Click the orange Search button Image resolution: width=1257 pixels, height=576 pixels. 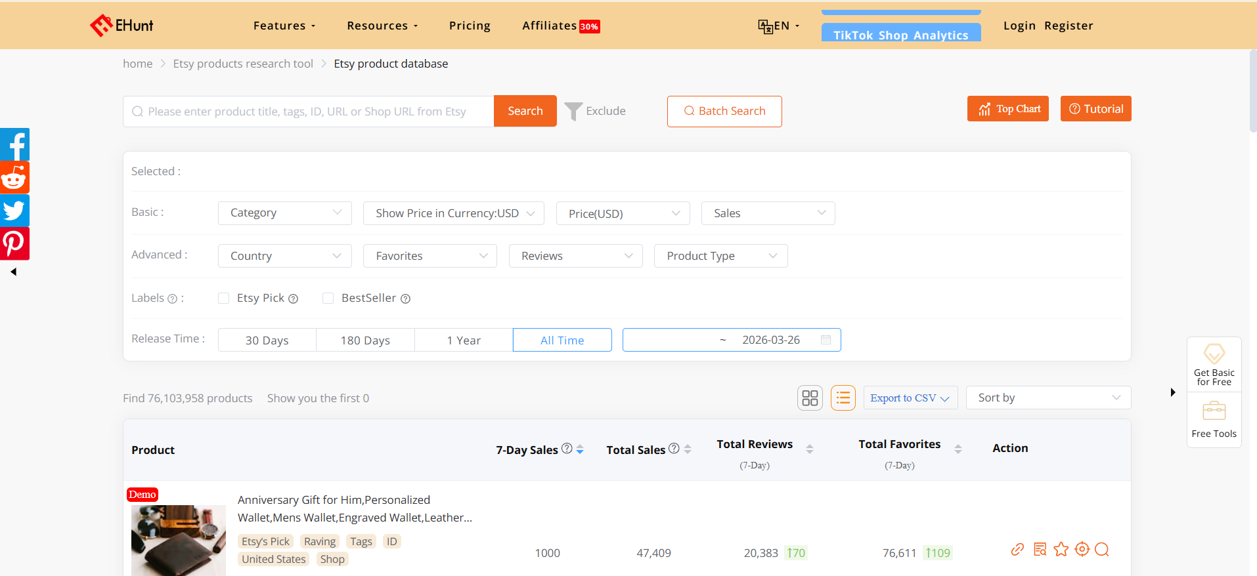[x=525, y=111]
